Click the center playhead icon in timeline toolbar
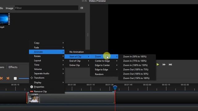 coord(15,78)
